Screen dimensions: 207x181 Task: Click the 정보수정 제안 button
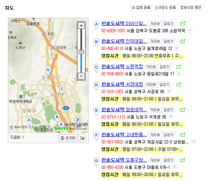(190, 8)
